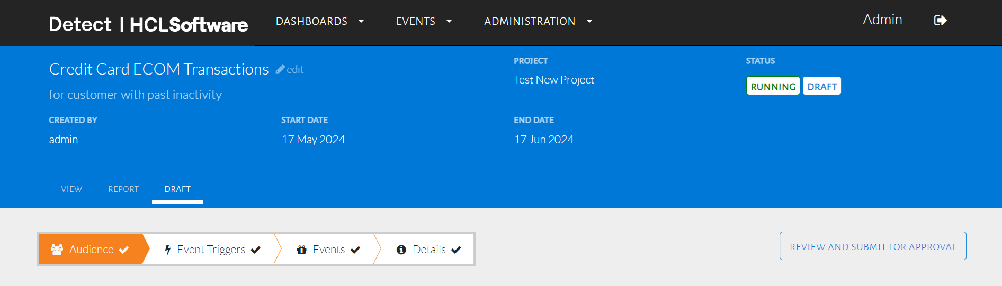The height and width of the screenshot is (286, 1002).
Task: Click the Details info circle icon
Action: [401, 250]
